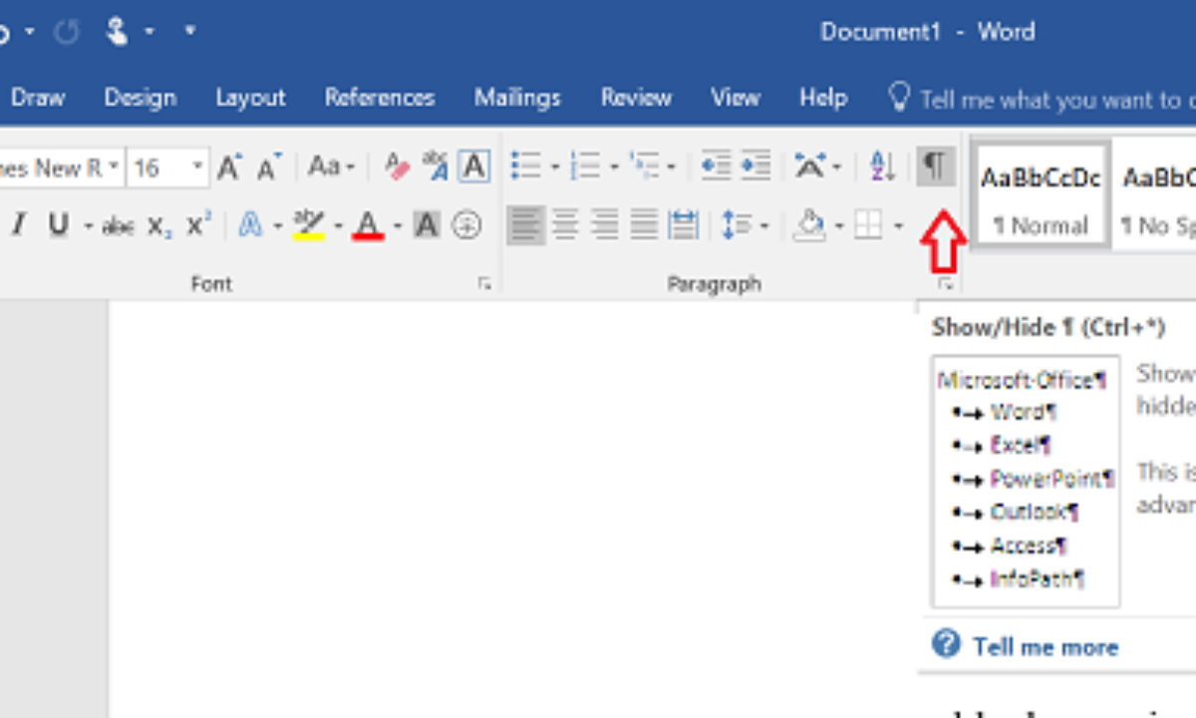This screenshot has height=718, width=1196.
Task: Toggle Show/Hide paragraph marks button
Action: pos(935,167)
